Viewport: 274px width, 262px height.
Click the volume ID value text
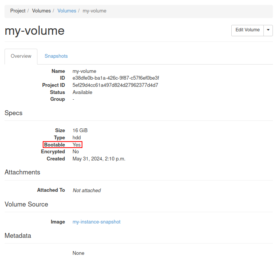[116, 78]
